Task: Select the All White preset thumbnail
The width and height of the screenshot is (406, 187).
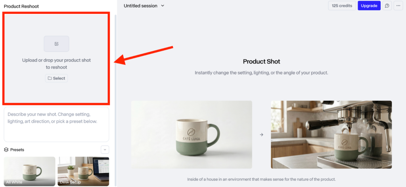Action: (x=29, y=171)
